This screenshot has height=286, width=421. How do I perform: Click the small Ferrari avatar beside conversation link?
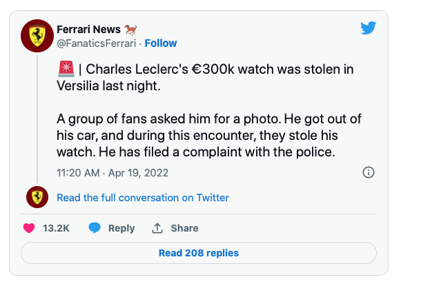[x=37, y=197]
